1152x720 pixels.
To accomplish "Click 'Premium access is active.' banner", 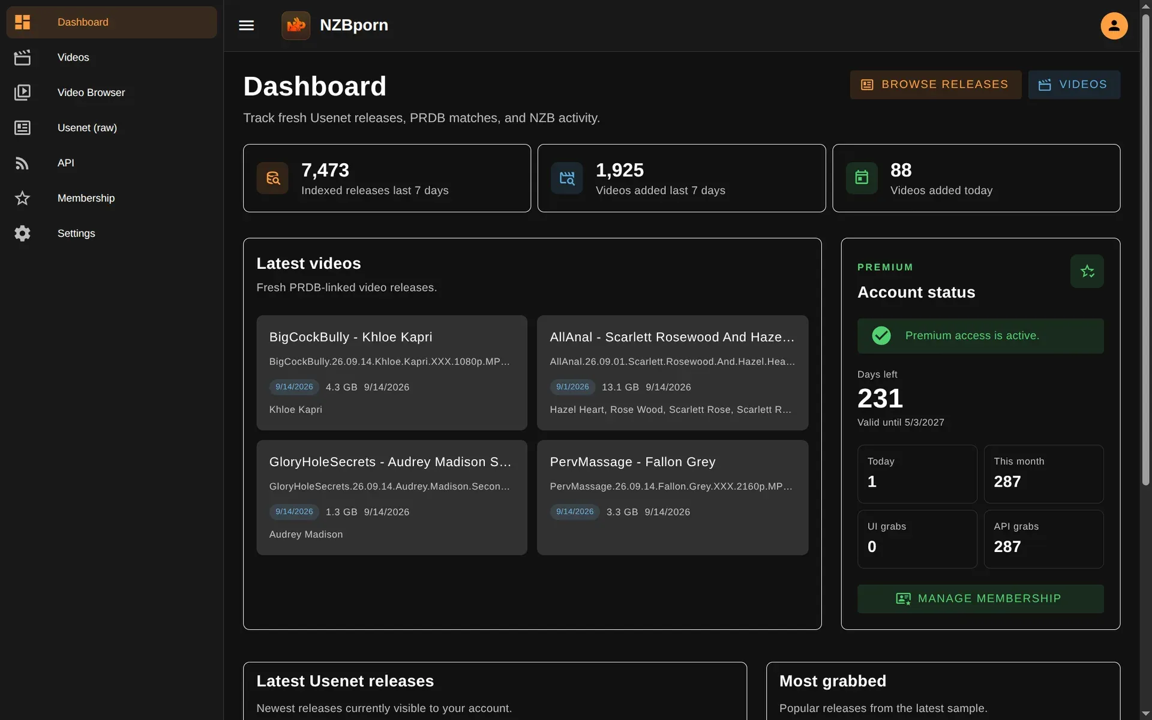I will 980,336.
